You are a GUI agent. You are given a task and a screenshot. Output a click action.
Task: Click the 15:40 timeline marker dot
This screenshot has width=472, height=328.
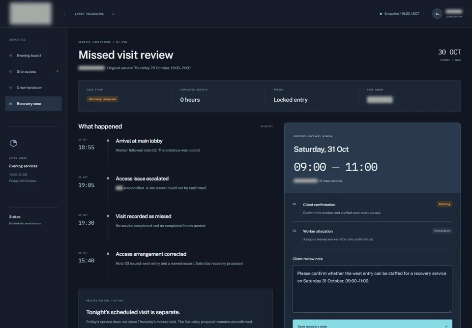click(x=108, y=254)
